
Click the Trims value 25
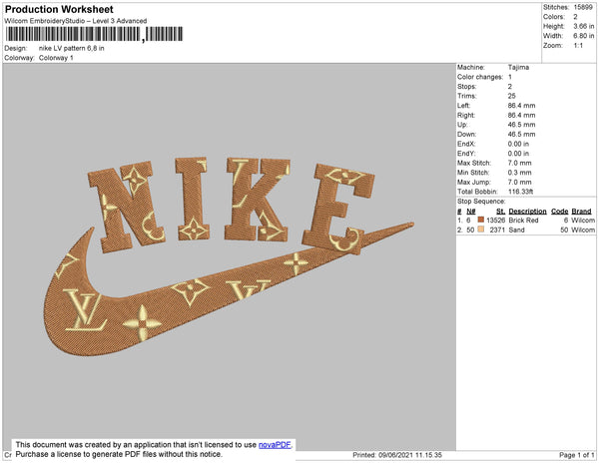(512, 96)
